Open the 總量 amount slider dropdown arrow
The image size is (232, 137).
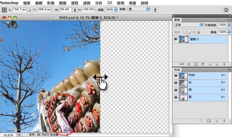pos(116,10)
